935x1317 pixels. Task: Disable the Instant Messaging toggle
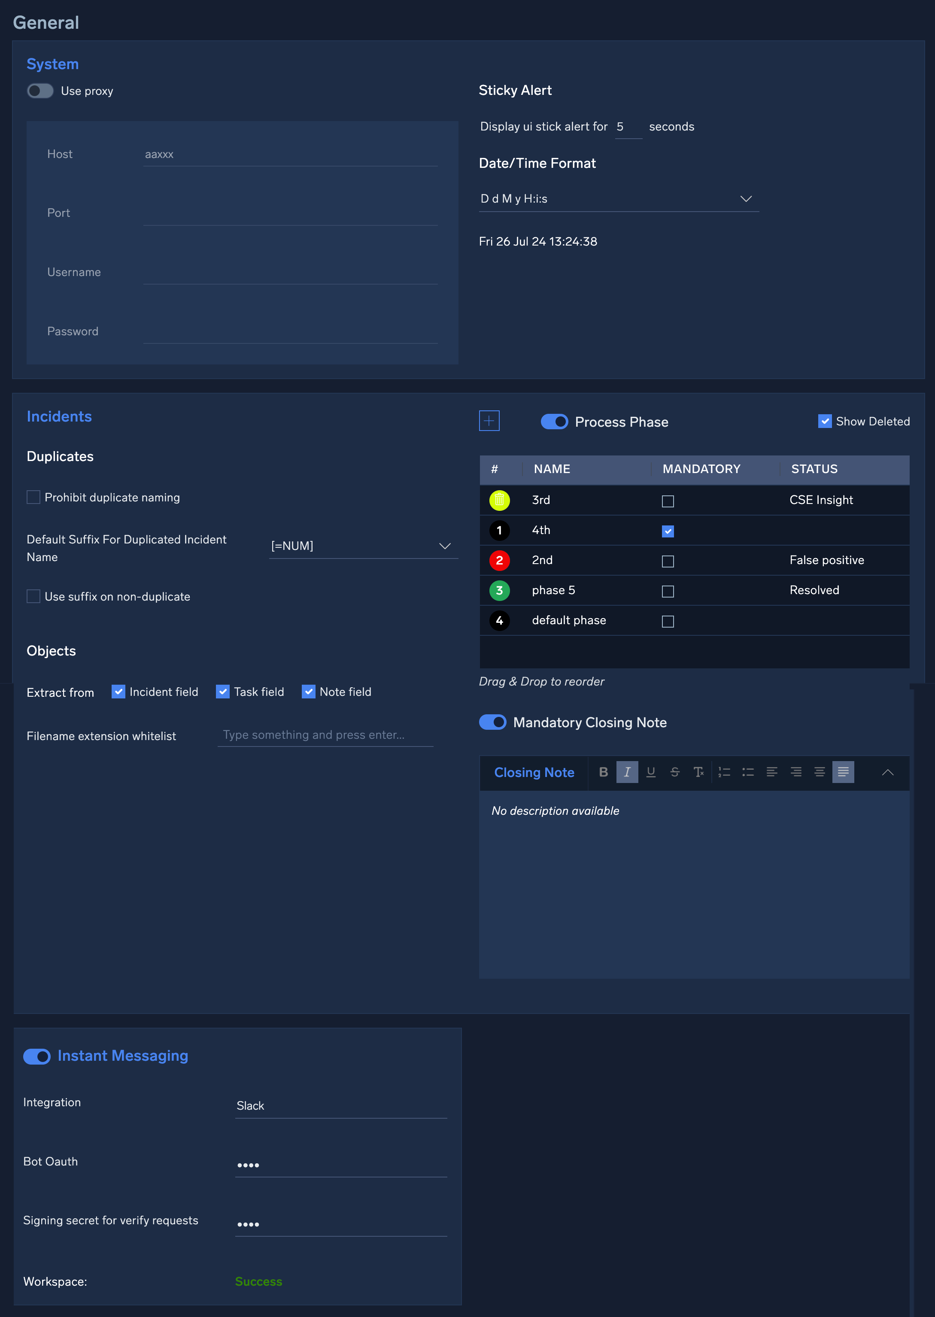(x=37, y=1056)
